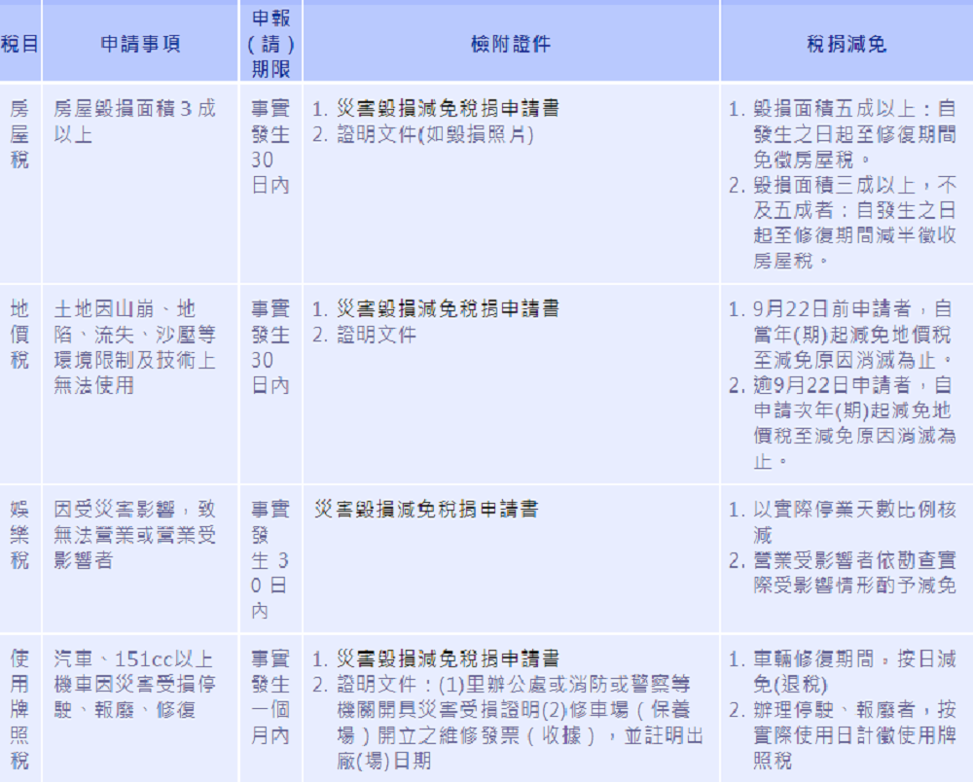
Task: Click the 事實發生一個月內 deadline cell
Action: click(271, 697)
